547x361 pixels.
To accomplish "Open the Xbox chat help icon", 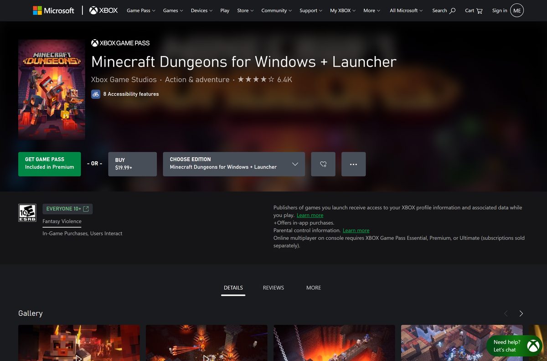I will tap(533, 346).
